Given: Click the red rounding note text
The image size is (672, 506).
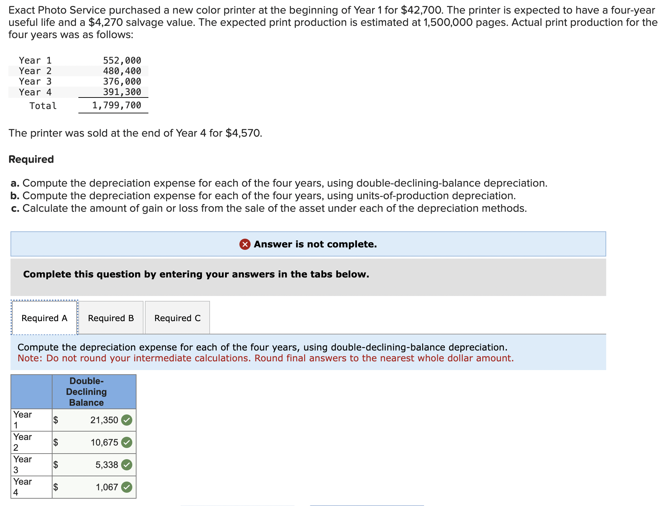Looking at the screenshot, I should 266,358.
